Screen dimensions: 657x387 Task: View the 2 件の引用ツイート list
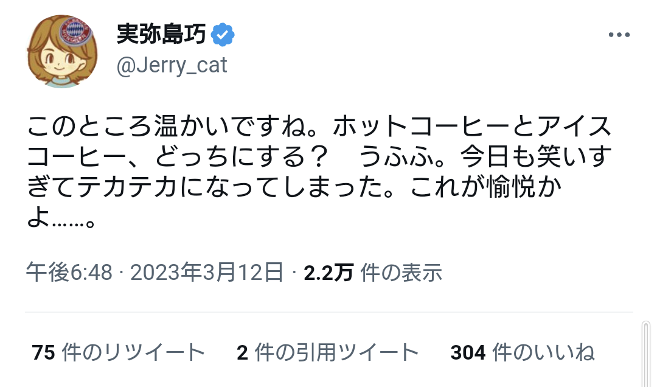click(328, 352)
